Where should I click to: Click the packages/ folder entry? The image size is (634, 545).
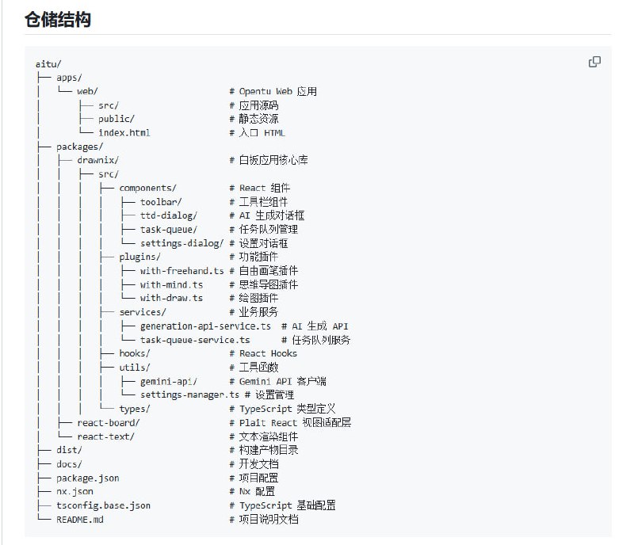click(x=79, y=147)
